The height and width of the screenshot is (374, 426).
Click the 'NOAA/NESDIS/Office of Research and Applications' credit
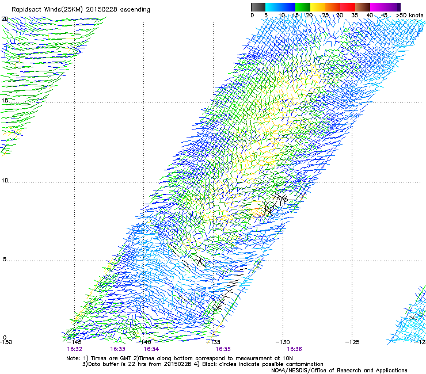pos(339,371)
